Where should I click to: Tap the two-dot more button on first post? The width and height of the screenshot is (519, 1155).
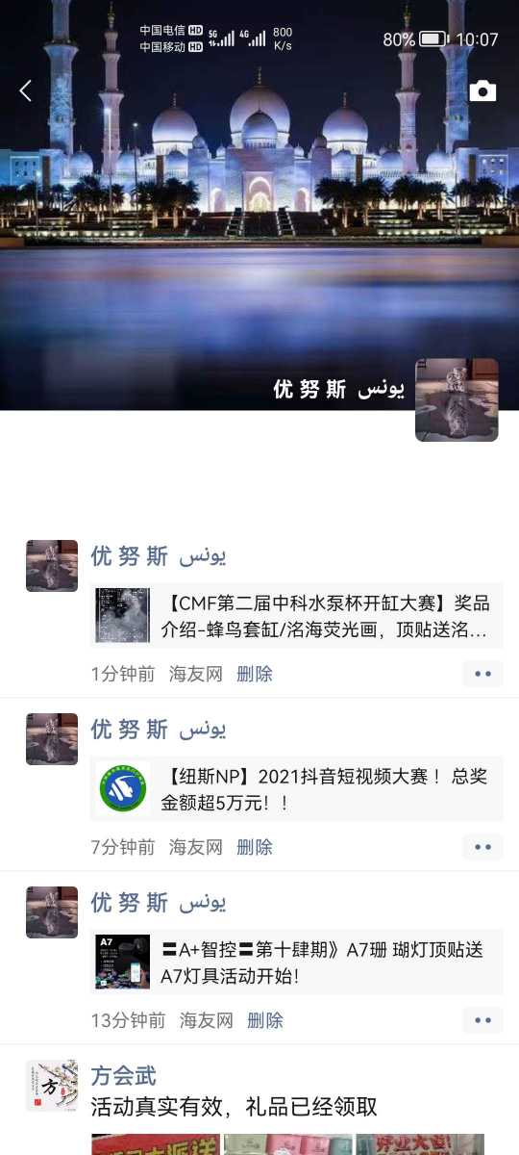pyautogui.click(x=482, y=674)
